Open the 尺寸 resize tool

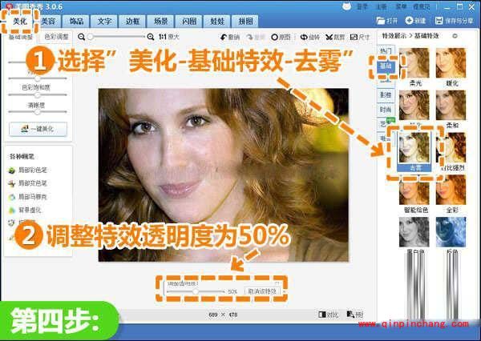tap(360, 38)
